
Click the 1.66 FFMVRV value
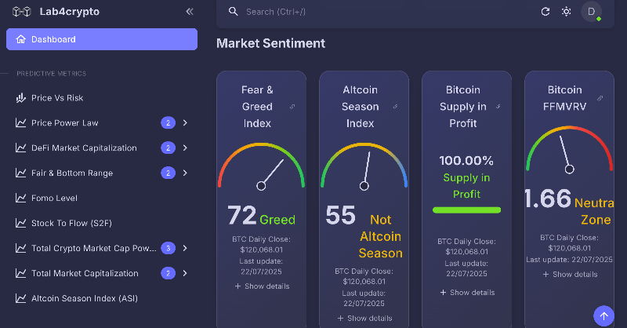pyautogui.click(x=548, y=199)
